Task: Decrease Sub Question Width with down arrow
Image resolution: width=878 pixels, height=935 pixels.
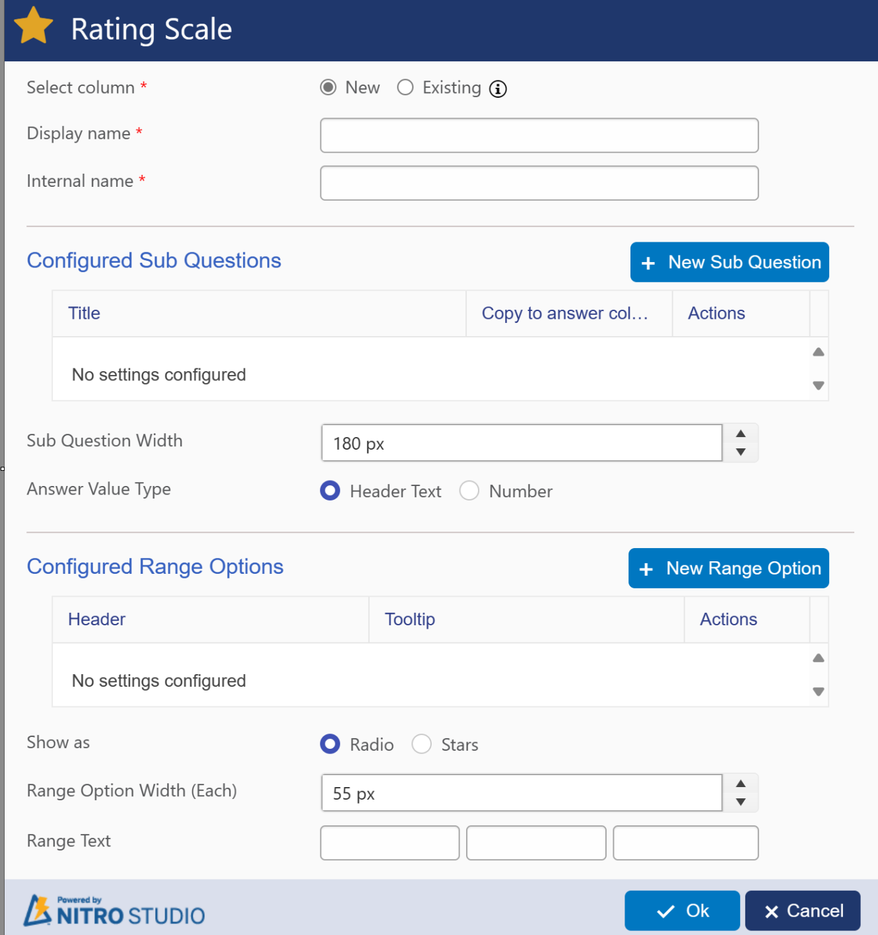Action: click(741, 452)
